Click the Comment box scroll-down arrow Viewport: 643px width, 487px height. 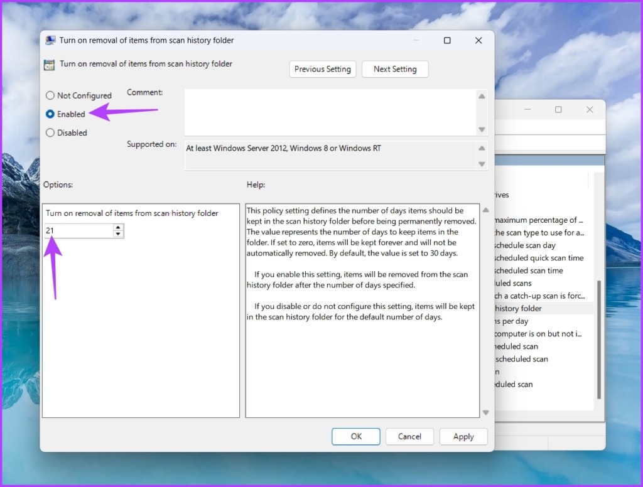[482, 130]
